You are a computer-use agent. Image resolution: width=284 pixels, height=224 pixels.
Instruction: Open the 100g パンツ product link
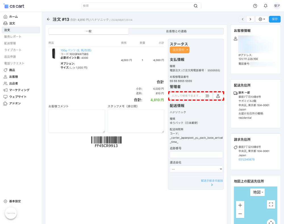click(x=76, y=50)
